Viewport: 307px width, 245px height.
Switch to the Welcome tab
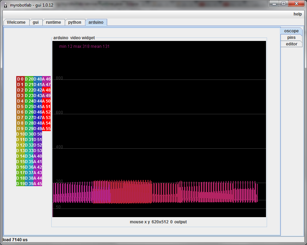tap(16, 22)
